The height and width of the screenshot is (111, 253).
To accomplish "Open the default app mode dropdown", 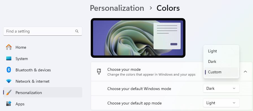I will point(221,103).
